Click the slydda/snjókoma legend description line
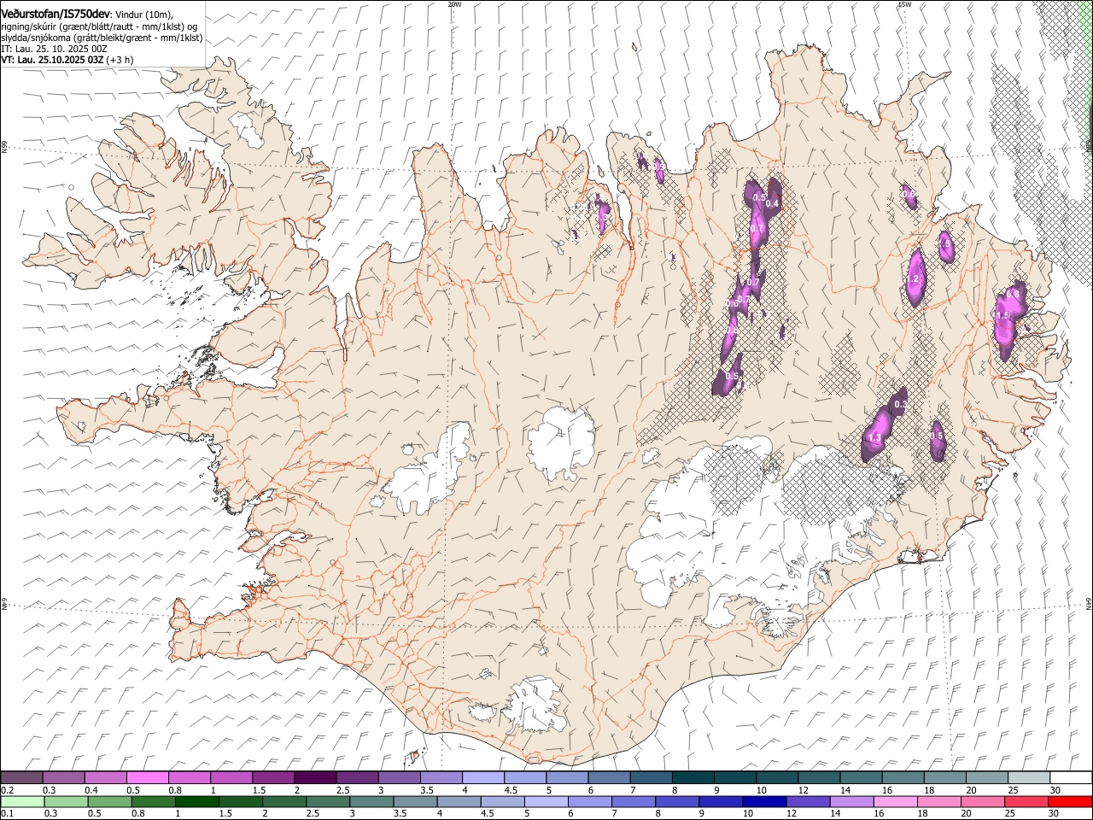The width and height of the screenshot is (1093, 820). (x=102, y=38)
